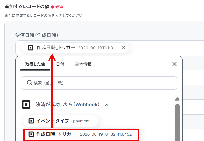Open the 基本情報 tab
The width and height of the screenshot is (204, 141).
83,64
